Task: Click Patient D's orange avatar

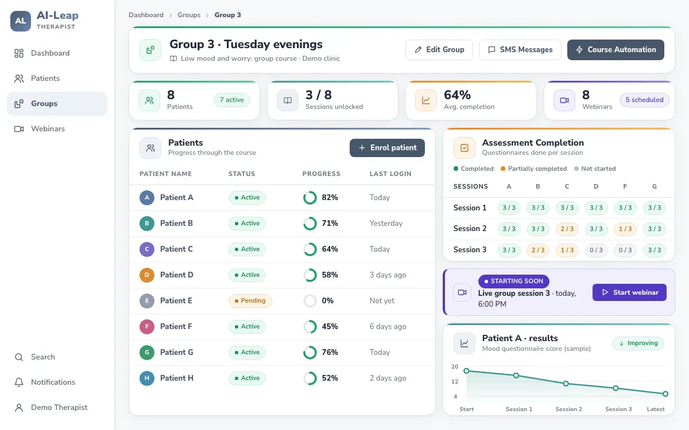Action: click(147, 275)
